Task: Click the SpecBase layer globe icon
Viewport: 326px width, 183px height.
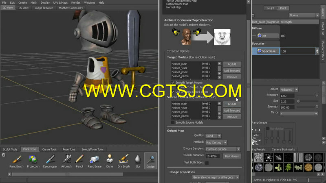Action: coord(259,50)
